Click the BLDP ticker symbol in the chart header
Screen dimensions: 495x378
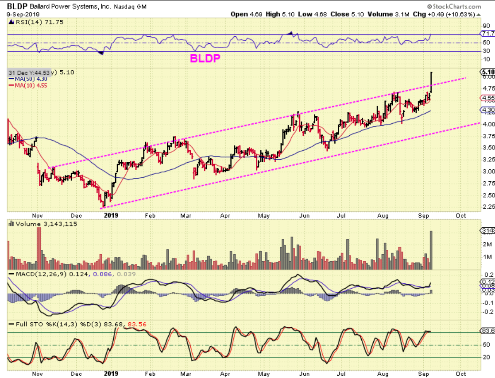pos(17,6)
